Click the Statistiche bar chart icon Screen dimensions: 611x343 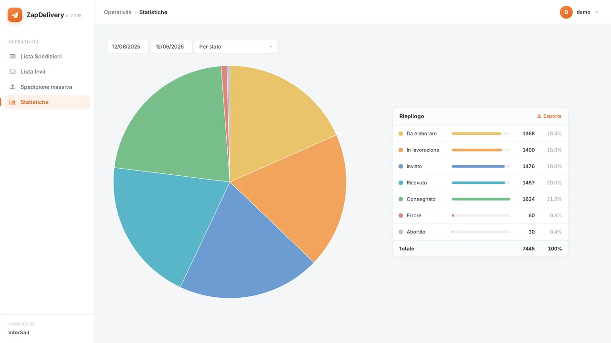pyautogui.click(x=12, y=102)
